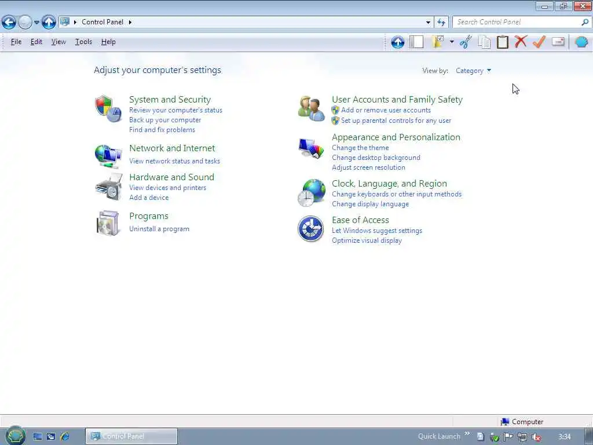The height and width of the screenshot is (445, 593).
Task: Click Change desktop background
Action: 376,158
